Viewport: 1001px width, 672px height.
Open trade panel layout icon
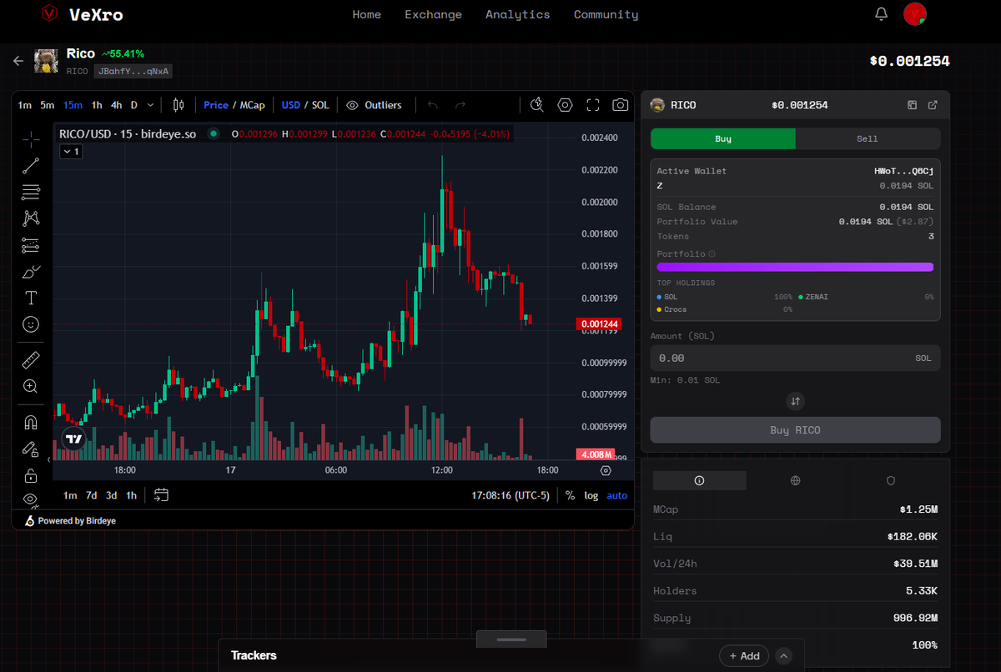tap(912, 105)
